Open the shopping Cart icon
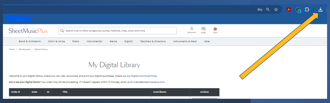 click(x=215, y=30)
